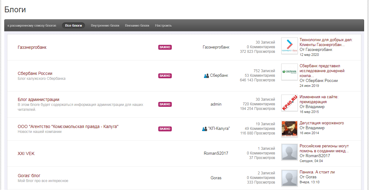Screen dimensions: 369x190
Task: Open the extended blog list link
Action: click(x=32, y=25)
